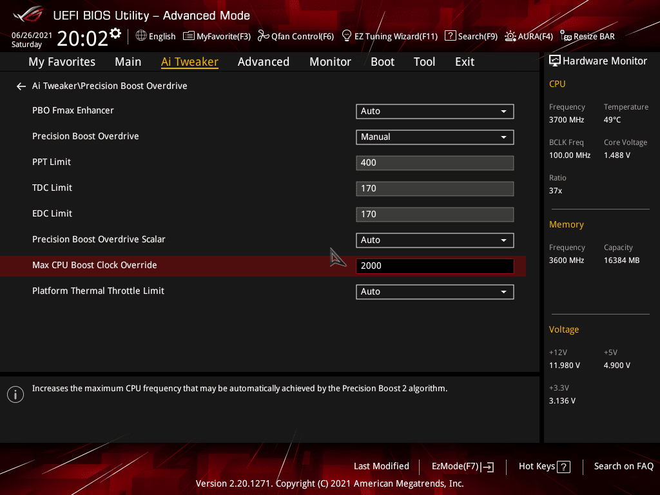
Task: Click the Ai Tweaker\Precision Boost Overdrive breadcrumb
Action: click(110, 86)
